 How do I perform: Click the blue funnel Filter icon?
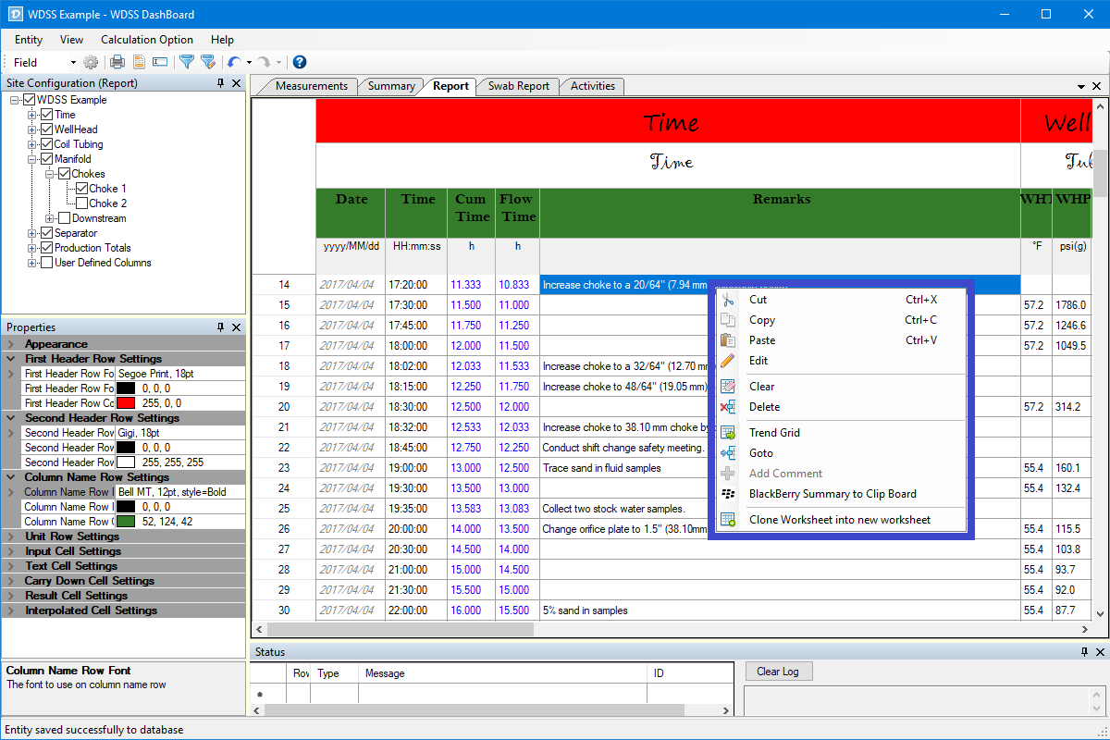tap(186, 62)
